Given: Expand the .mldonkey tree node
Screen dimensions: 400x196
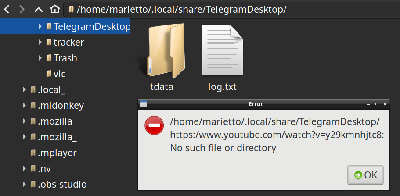Looking at the screenshot, I should coord(25,105).
